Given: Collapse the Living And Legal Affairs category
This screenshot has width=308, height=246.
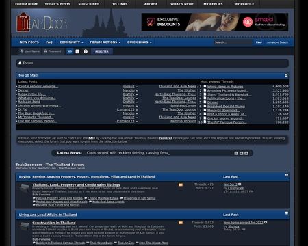Looking at the screenshot, I should click(287, 213).
